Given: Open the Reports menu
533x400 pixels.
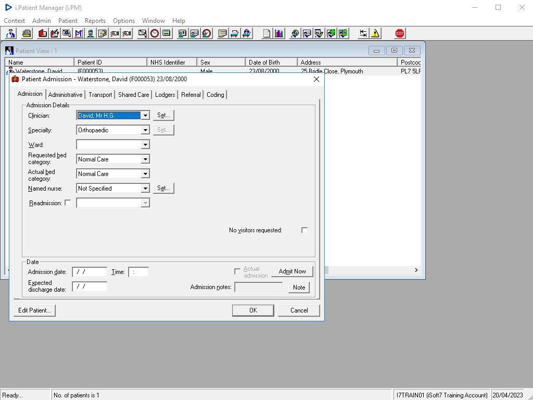Looking at the screenshot, I should point(95,21).
